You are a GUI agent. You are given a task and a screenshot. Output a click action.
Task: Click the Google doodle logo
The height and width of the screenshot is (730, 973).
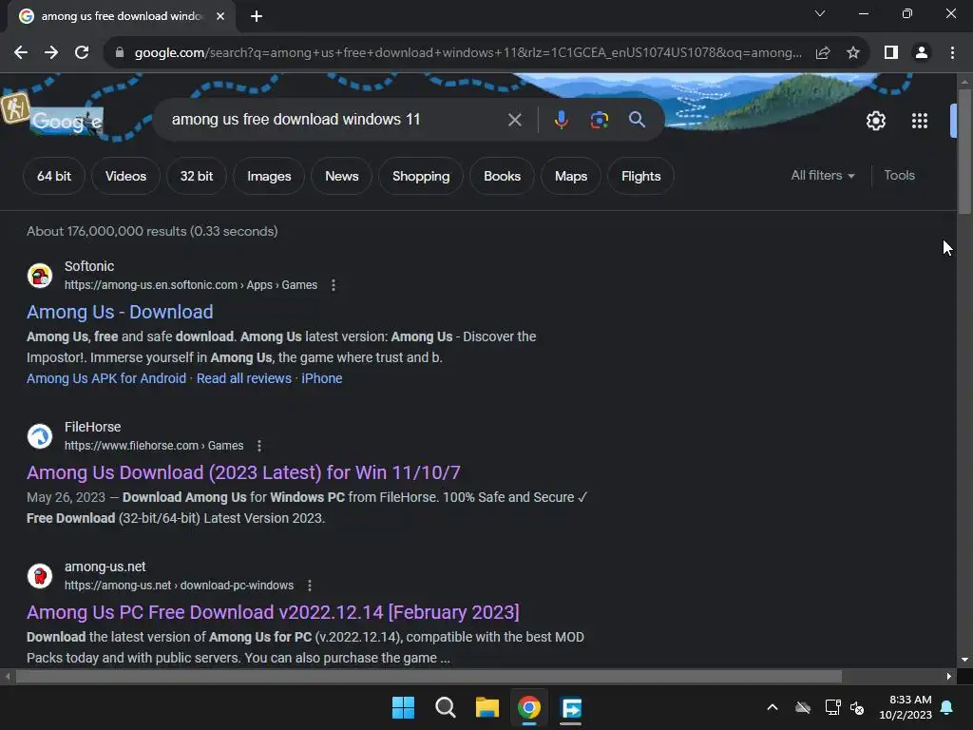(67, 121)
